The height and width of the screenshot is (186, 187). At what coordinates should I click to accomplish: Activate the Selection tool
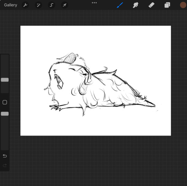(x=52, y=5)
